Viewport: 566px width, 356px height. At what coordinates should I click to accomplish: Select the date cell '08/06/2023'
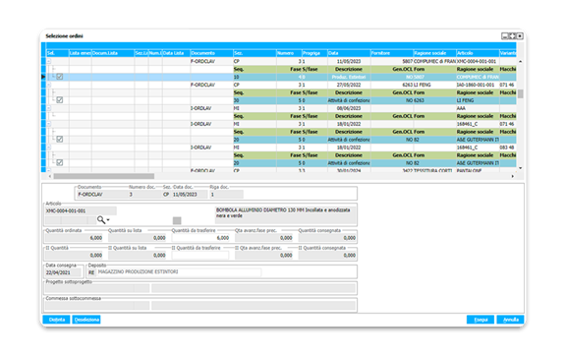tap(349, 108)
